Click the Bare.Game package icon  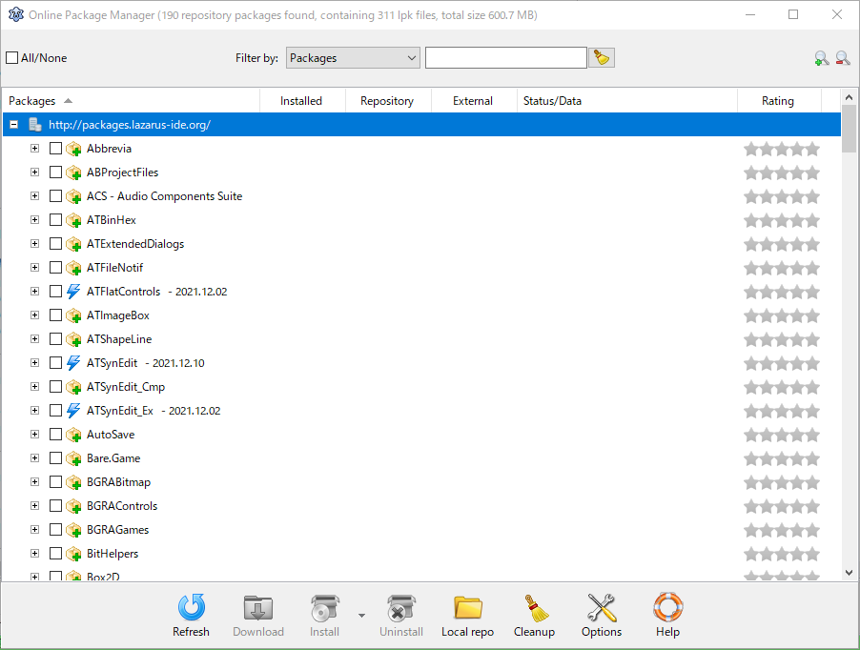click(73, 458)
